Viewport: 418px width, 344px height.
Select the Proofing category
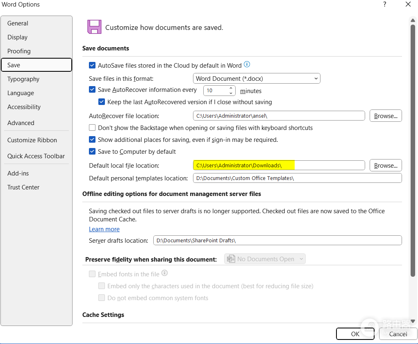[x=19, y=51]
